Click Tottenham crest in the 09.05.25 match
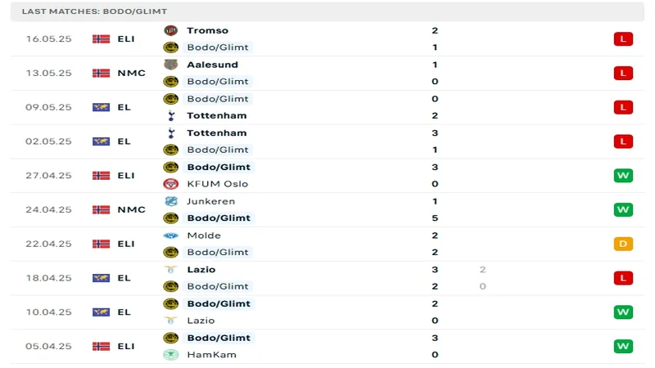Viewport: 655px width, 368px height. 170,115
